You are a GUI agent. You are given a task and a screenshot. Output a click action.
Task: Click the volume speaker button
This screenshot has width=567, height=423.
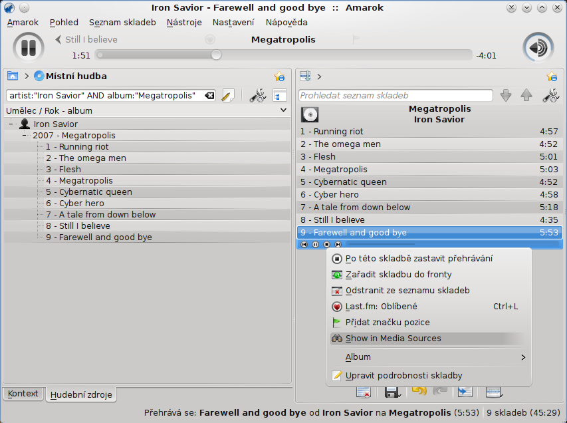538,47
